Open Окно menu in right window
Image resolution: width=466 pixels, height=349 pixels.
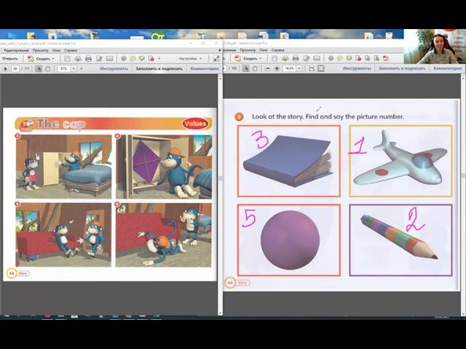click(x=264, y=50)
